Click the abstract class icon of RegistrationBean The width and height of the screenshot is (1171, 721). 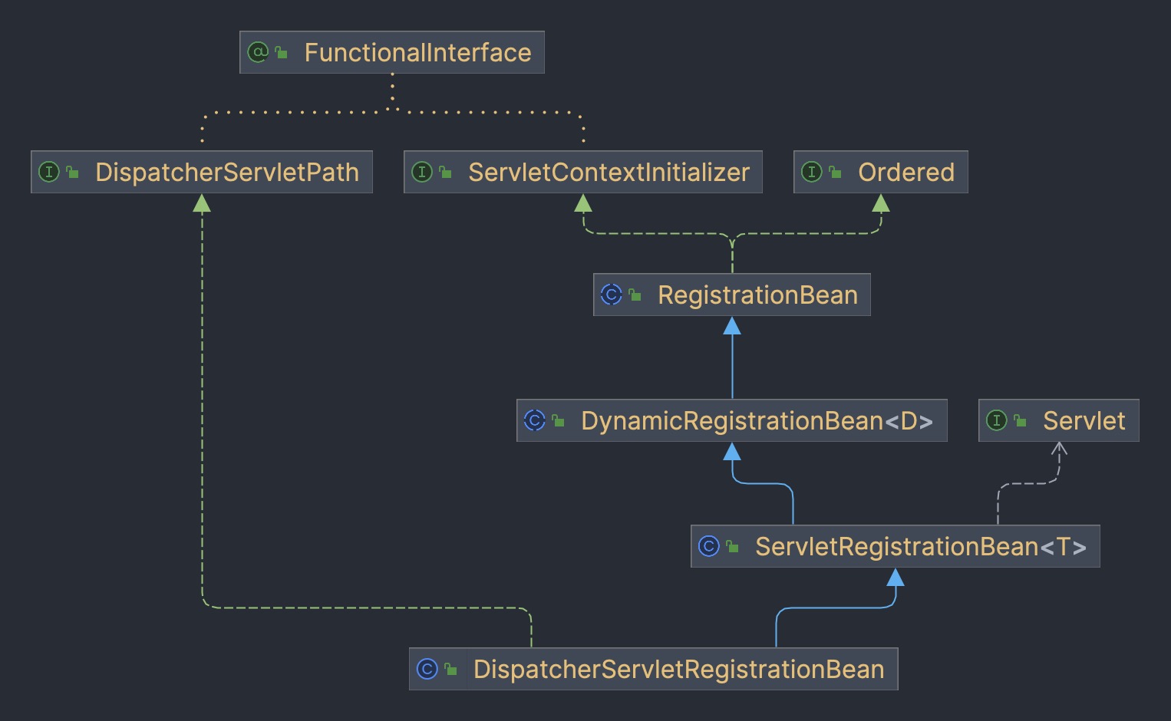pos(612,295)
